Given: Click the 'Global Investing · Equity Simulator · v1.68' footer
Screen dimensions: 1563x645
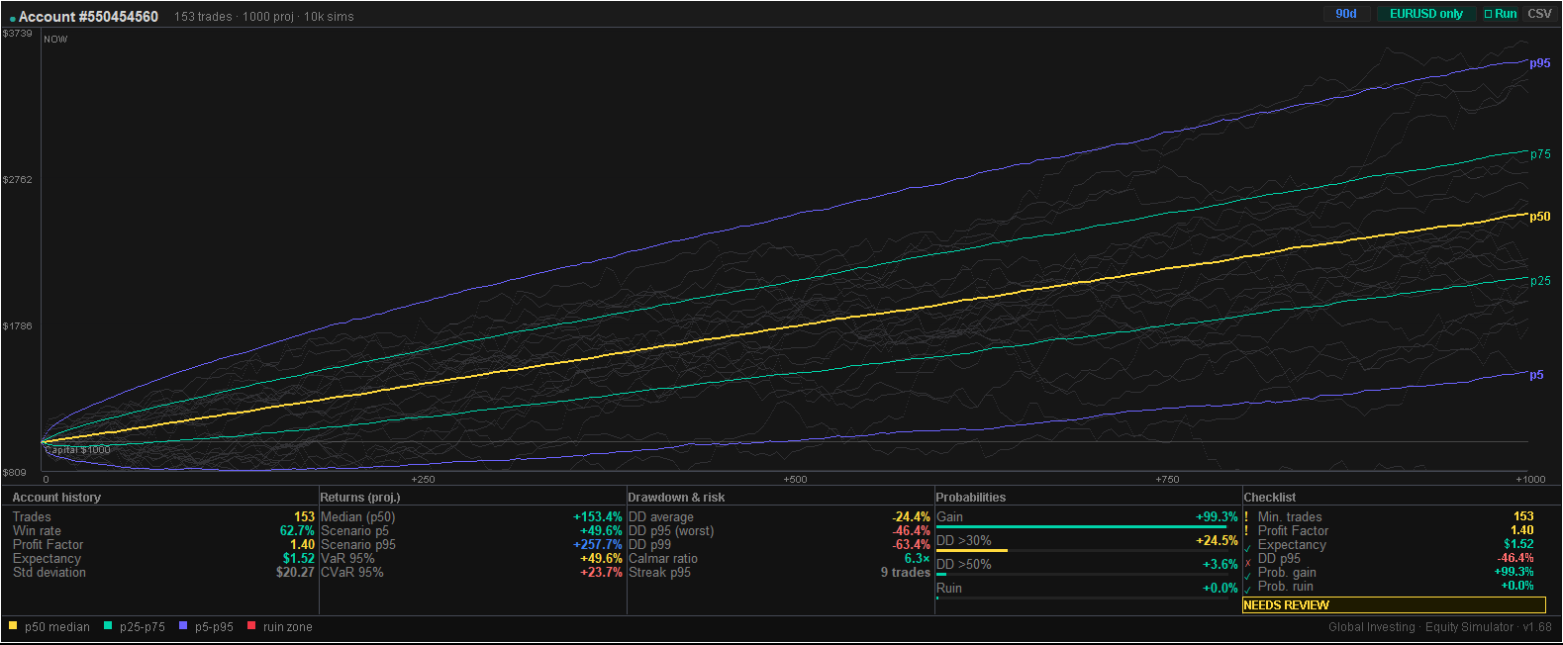Looking at the screenshot, I should (x=1440, y=627).
